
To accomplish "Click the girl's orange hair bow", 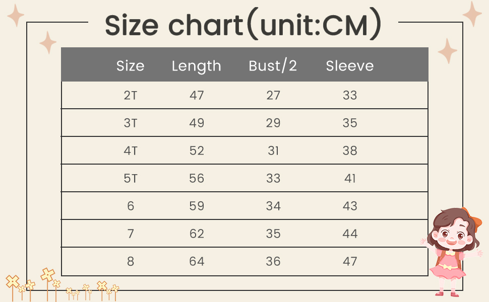I will (471, 217).
